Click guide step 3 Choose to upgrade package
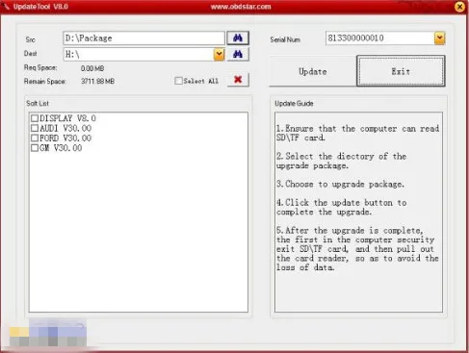The width and height of the screenshot is (469, 353). (340, 184)
